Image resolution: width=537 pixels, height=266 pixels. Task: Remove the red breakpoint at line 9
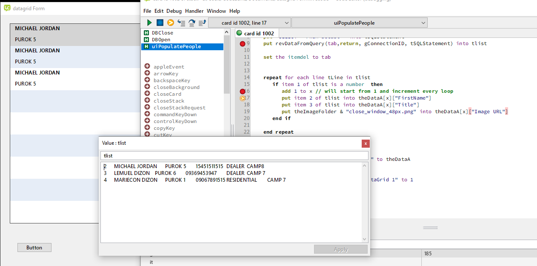click(243, 43)
